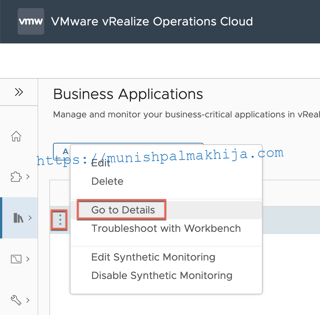Open the chart monitor sidebar icon
This screenshot has height=315, width=320.
coord(16,259)
